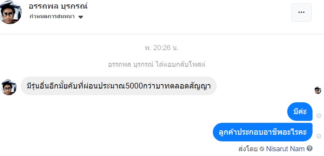Click the small badge icon before Nisarut Nam
The width and height of the screenshot is (324, 156).
[262, 149]
